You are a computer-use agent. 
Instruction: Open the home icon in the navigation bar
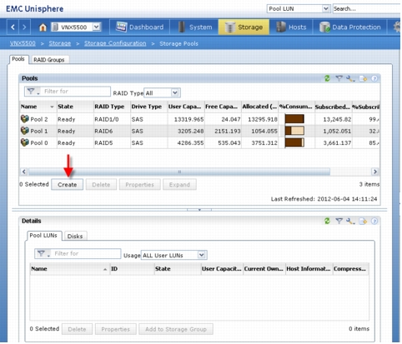(43, 27)
